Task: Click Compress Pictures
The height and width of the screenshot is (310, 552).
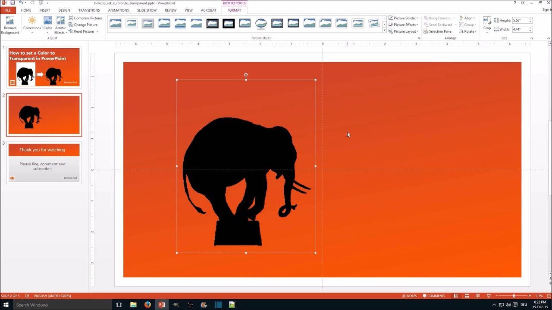Action: coord(85,18)
